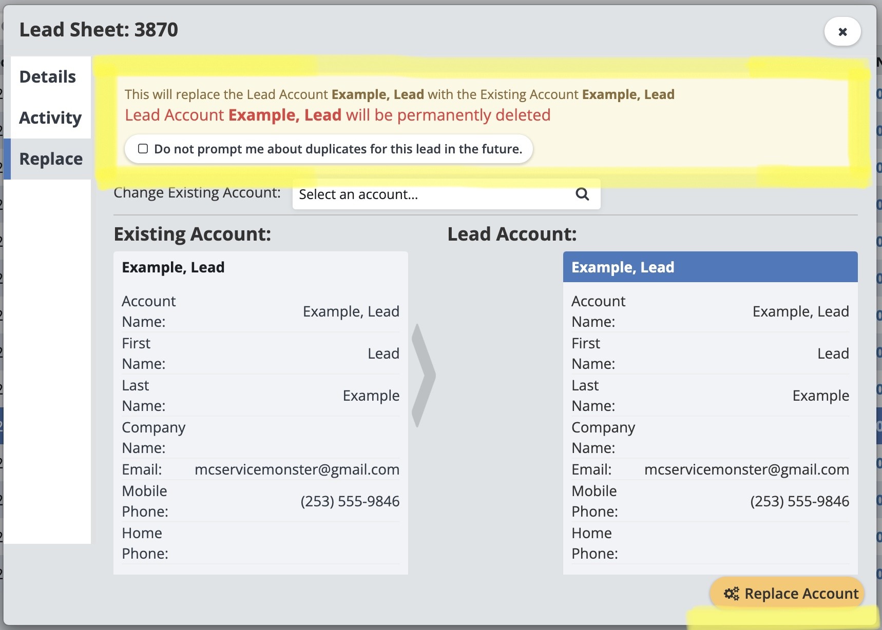882x630 pixels.
Task: Click the magnifier icon in account selector
Action: [582, 194]
